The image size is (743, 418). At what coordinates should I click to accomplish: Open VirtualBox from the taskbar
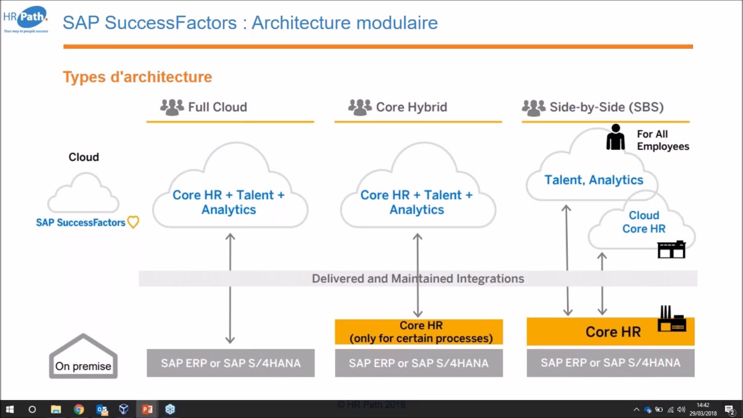click(x=124, y=409)
